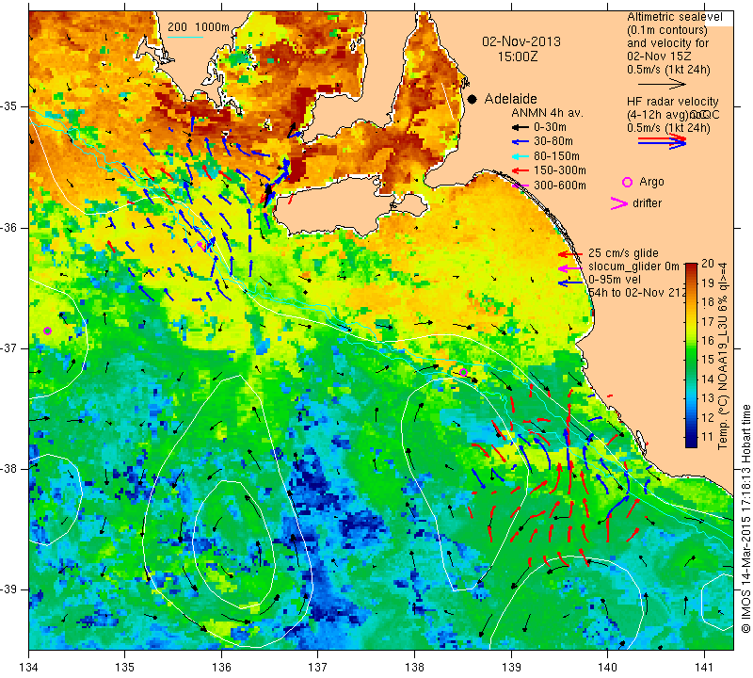Click the Argo float marker near 138.5E 37.2S
This screenshot has height=678, width=753.
point(463,372)
